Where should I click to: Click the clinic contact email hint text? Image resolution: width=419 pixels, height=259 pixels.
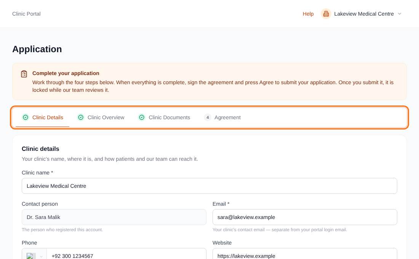(280, 230)
